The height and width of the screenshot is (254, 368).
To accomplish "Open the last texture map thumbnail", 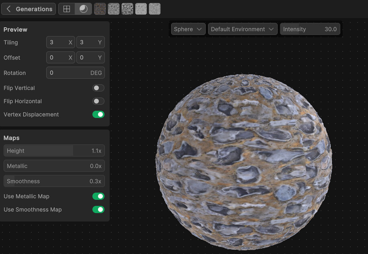I will pos(154,8).
